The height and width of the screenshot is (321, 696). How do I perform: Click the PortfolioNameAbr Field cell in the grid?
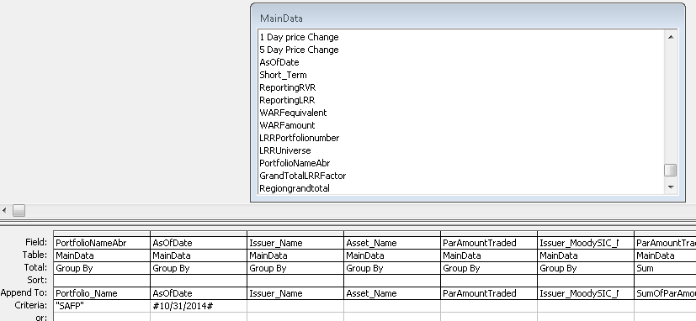coord(102,243)
